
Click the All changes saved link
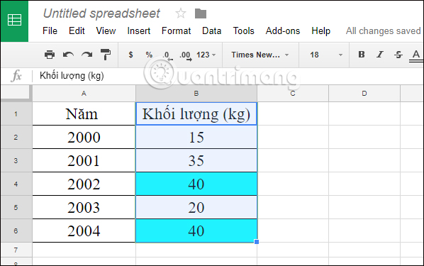384,31
